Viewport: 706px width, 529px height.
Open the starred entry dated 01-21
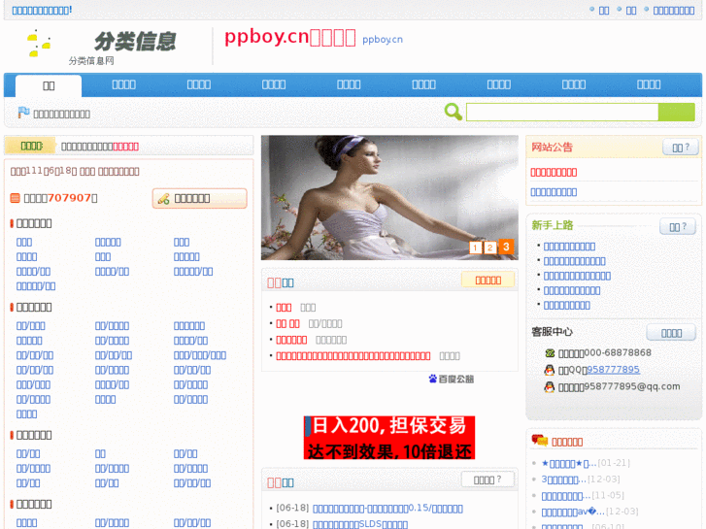(569, 463)
